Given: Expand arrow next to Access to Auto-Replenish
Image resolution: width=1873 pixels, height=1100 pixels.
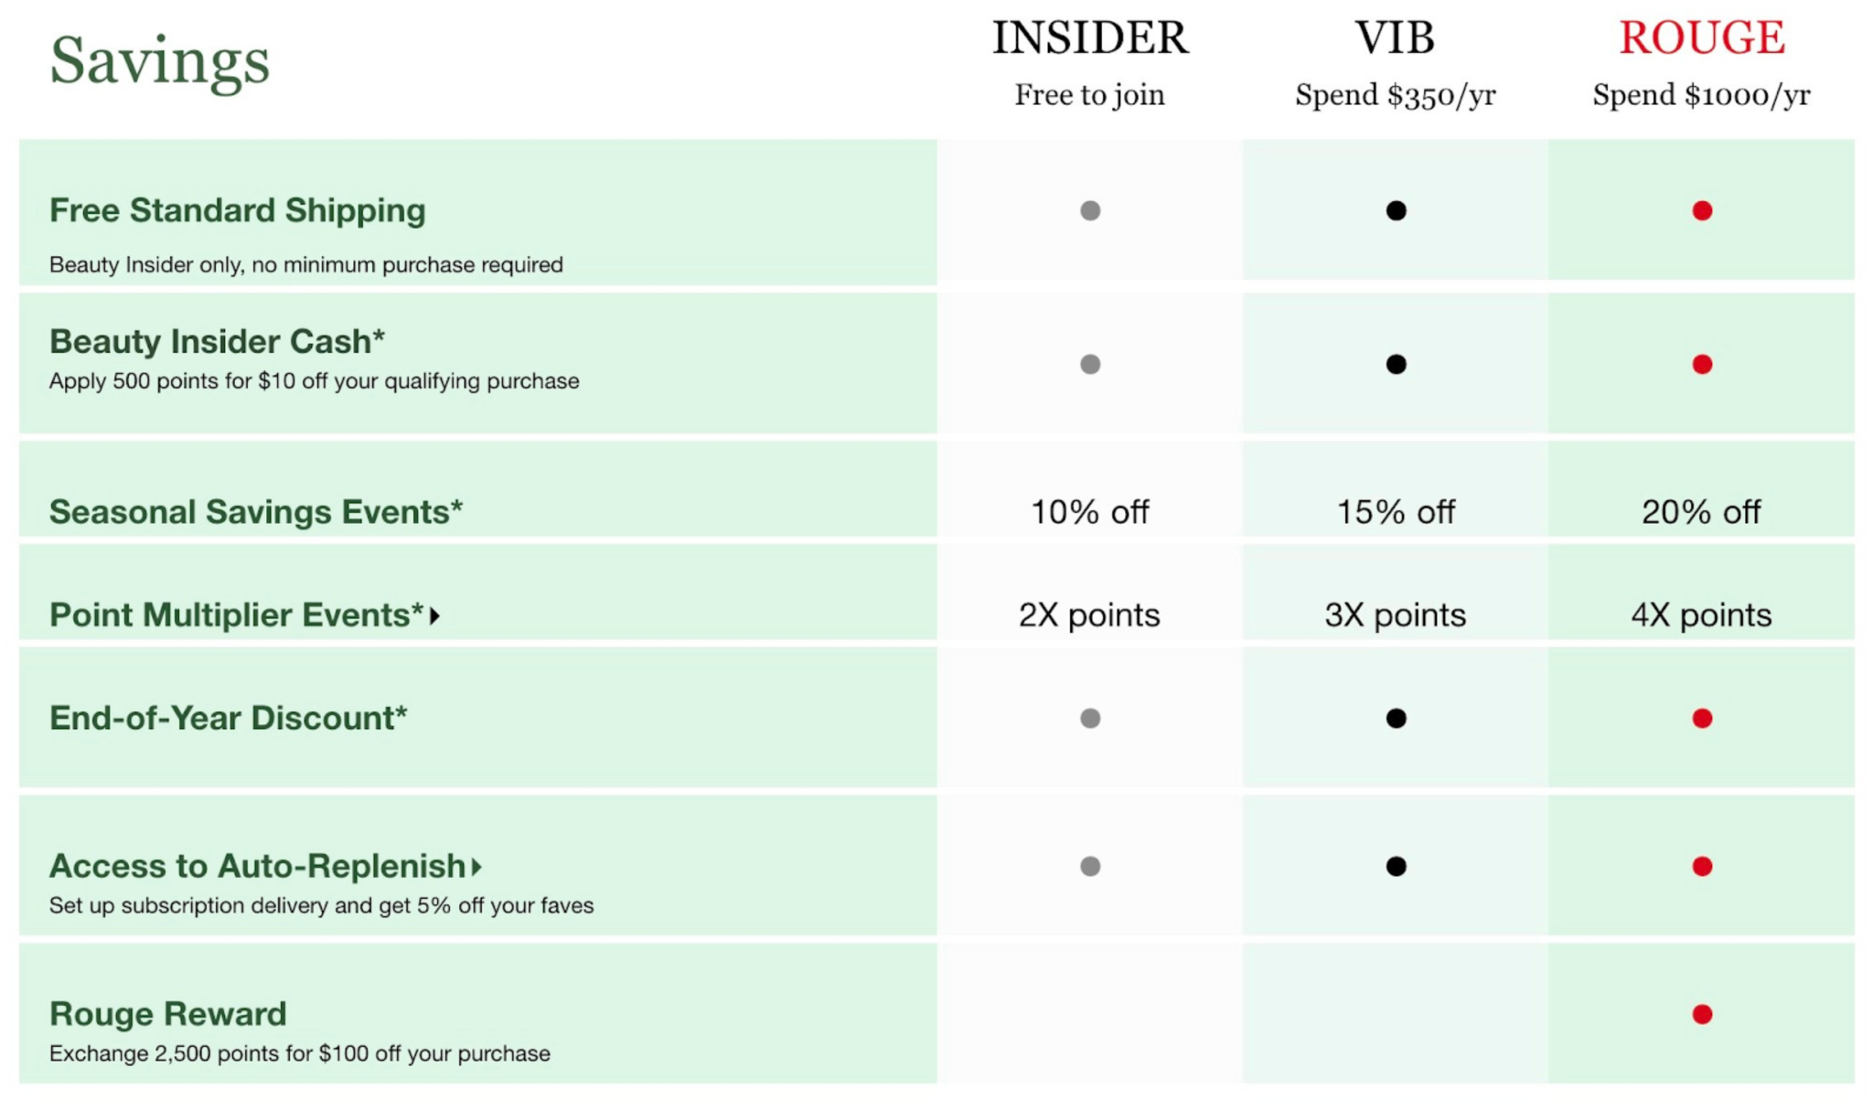Looking at the screenshot, I should tap(476, 866).
